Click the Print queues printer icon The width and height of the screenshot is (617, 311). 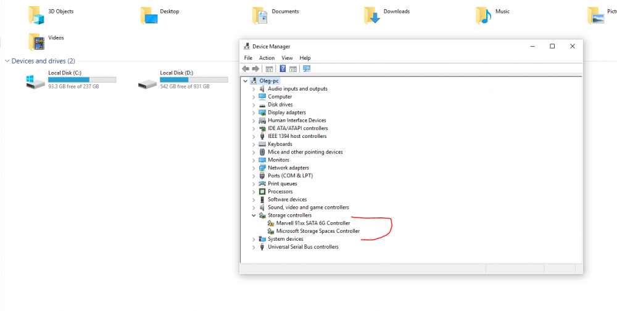(x=262, y=184)
